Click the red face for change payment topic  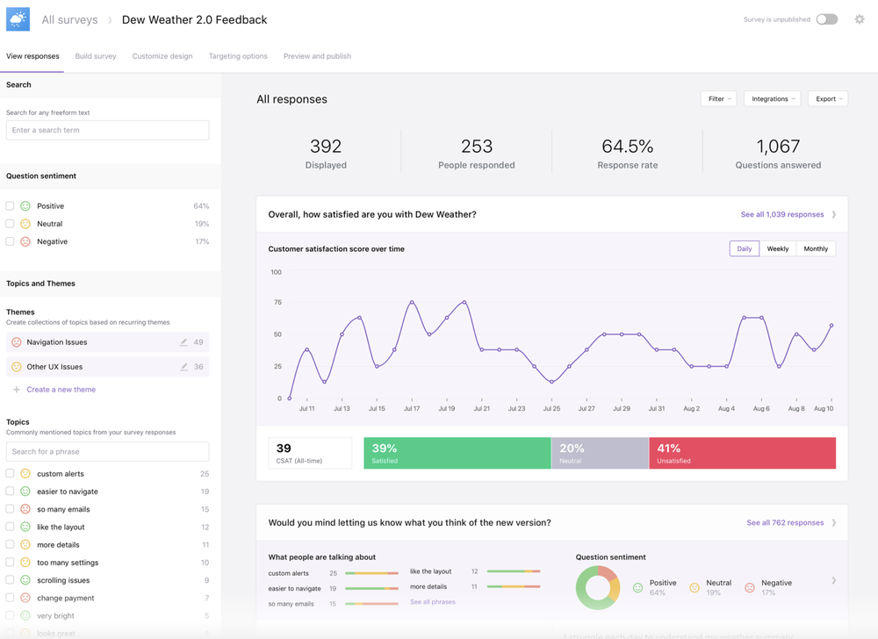coord(25,598)
